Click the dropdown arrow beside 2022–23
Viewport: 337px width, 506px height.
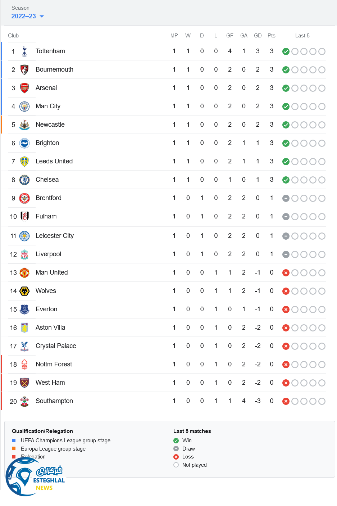[42, 17]
